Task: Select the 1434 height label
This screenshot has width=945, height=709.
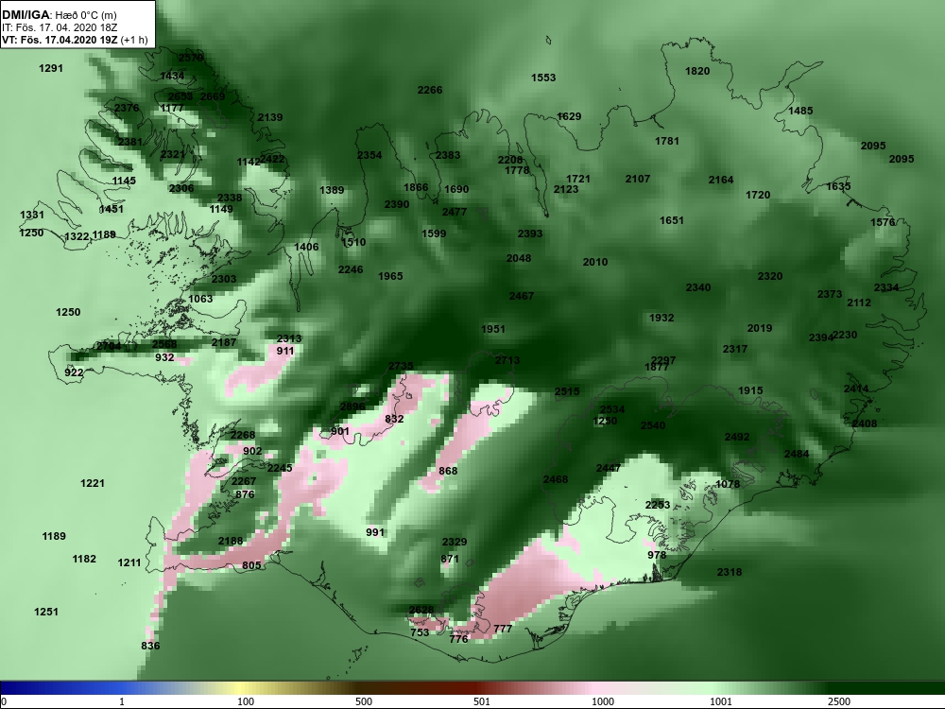Action: click(x=172, y=76)
